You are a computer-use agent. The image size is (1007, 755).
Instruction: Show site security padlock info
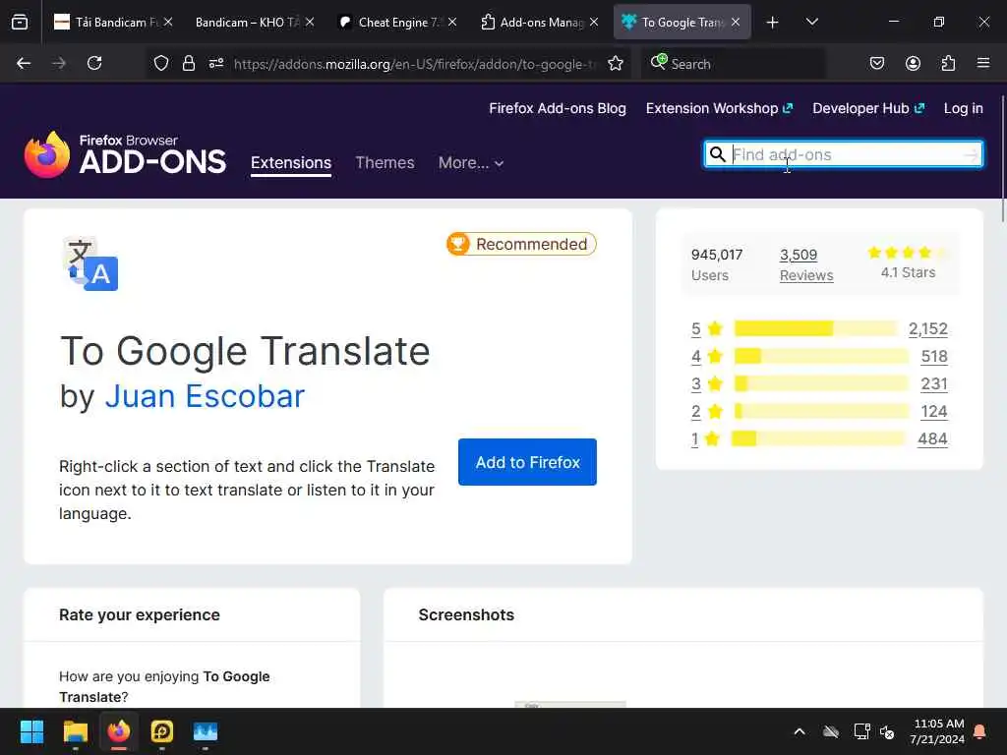pyautogui.click(x=188, y=63)
